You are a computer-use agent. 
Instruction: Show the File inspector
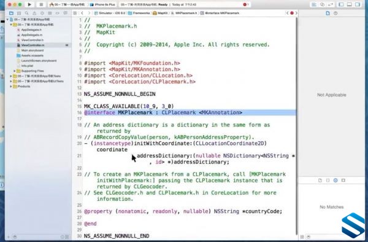coord(328,13)
